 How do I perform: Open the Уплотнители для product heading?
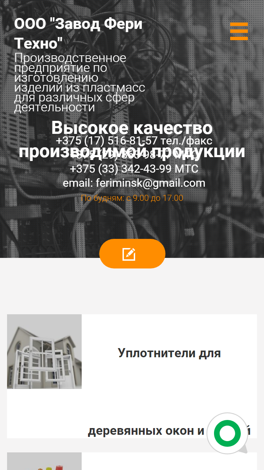(x=169, y=353)
